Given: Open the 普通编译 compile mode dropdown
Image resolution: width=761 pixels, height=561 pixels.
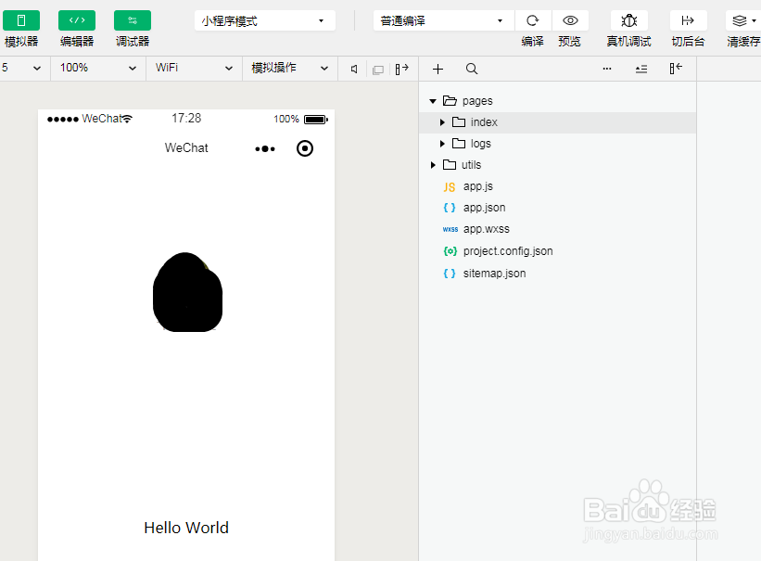Looking at the screenshot, I should pos(444,21).
